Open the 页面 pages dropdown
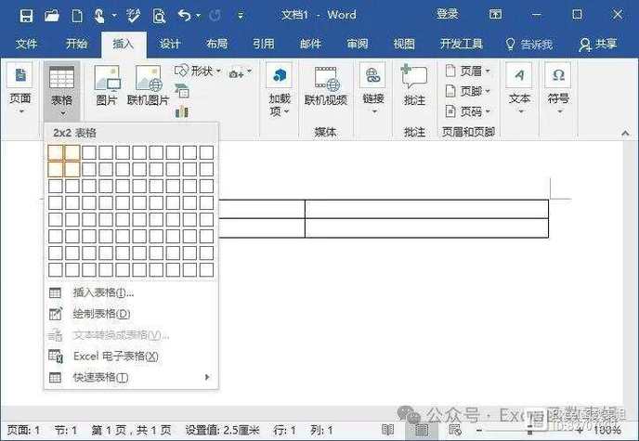Image resolution: width=639 pixels, height=441 pixels. 20,89
